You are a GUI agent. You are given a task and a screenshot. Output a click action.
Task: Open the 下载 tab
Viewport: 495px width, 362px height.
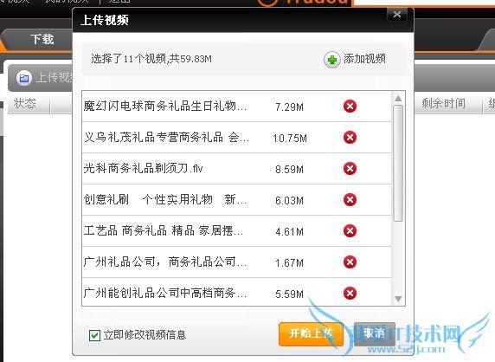pyautogui.click(x=42, y=39)
